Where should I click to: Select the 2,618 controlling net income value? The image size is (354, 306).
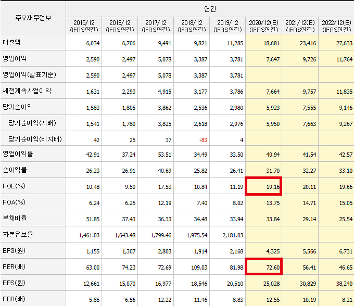(200, 124)
